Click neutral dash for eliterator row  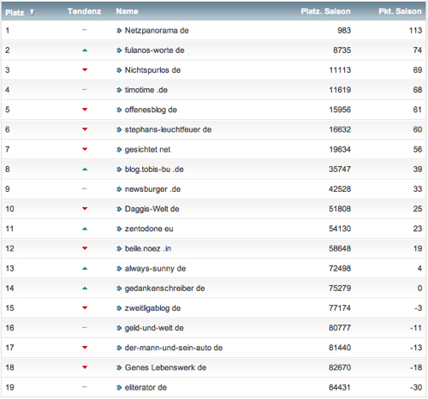pos(84,387)
